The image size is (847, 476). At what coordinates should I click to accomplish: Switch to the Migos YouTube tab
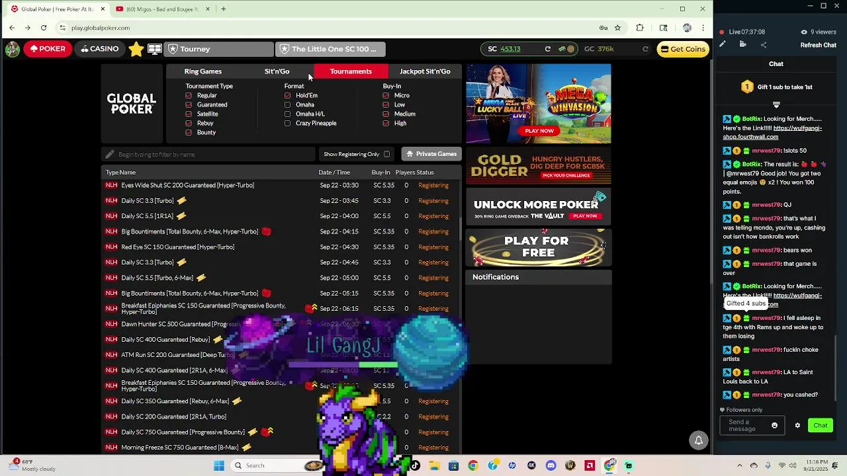coord(162,9)
